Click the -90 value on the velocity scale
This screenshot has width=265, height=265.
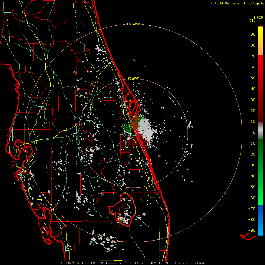(252, 230)
